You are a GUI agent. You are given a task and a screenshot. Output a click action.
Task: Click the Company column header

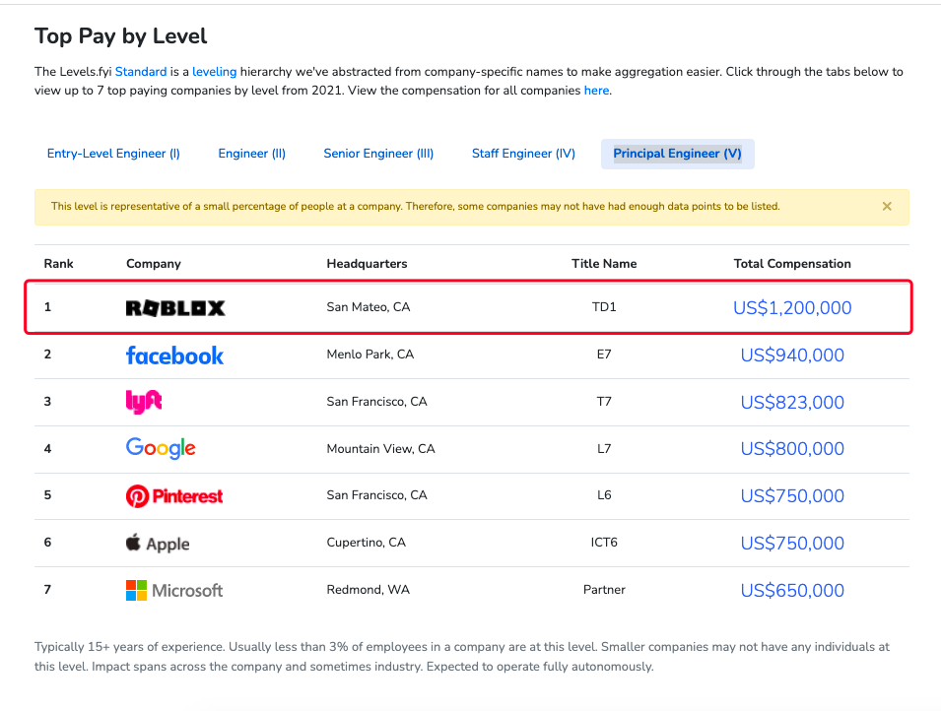154,263
